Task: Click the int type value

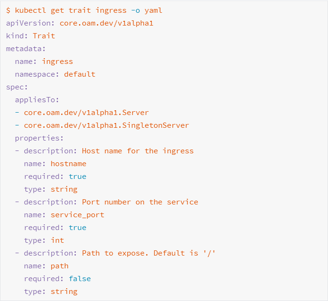Action: coord(57,240)
